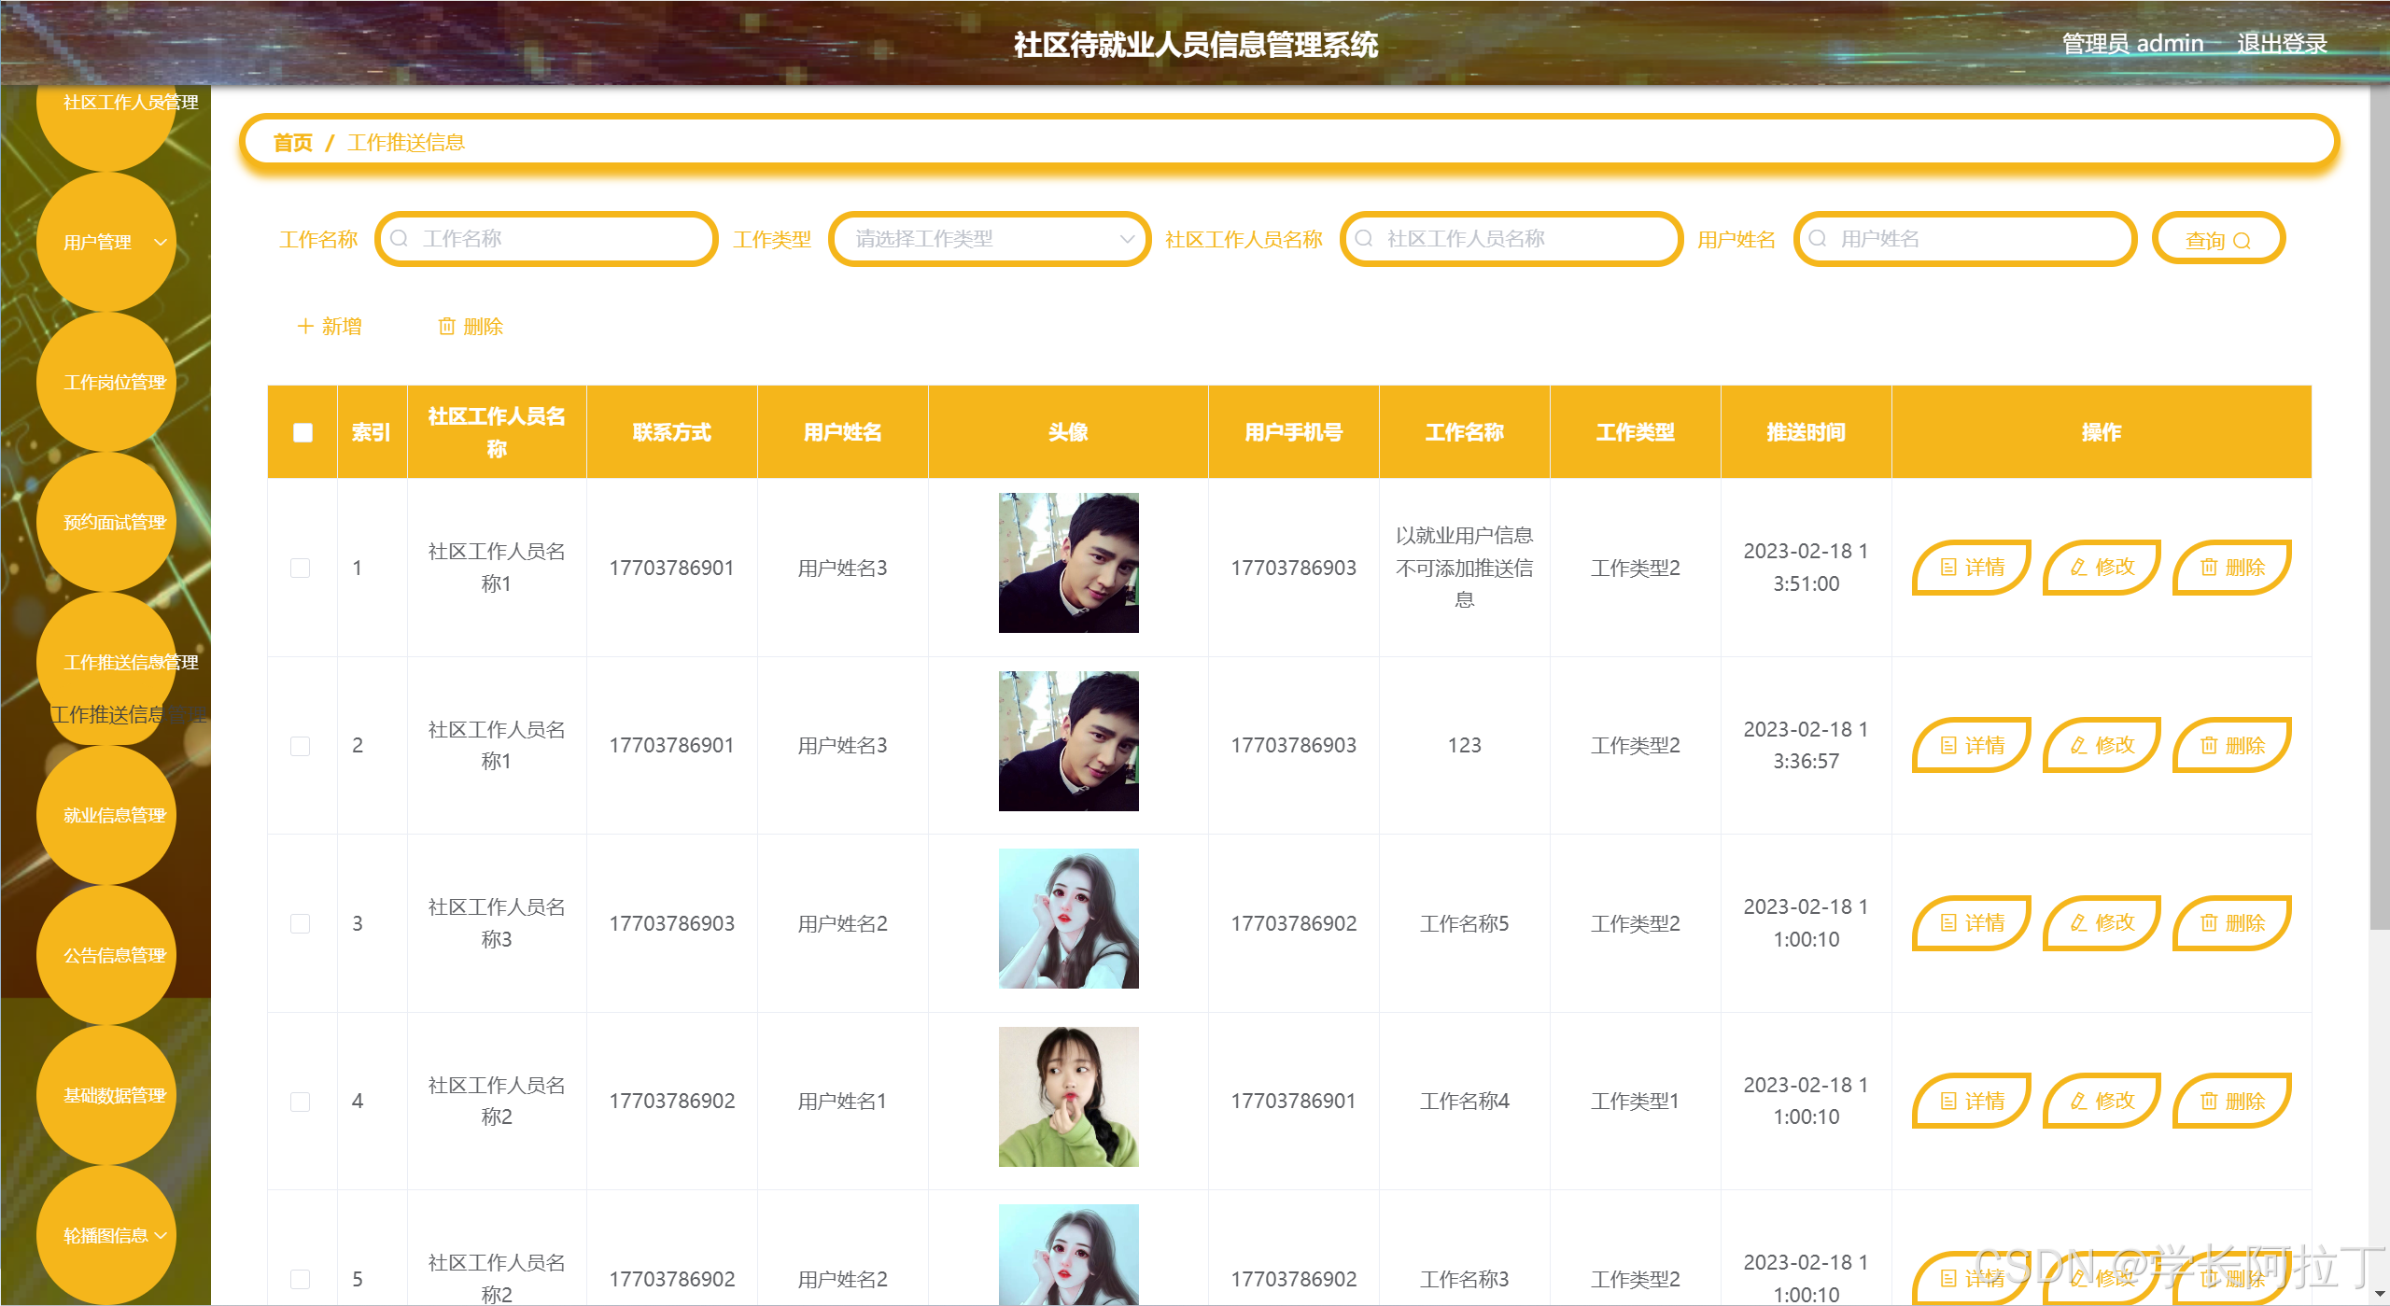Click 删除 trash button in row 3

point(2231,922)
